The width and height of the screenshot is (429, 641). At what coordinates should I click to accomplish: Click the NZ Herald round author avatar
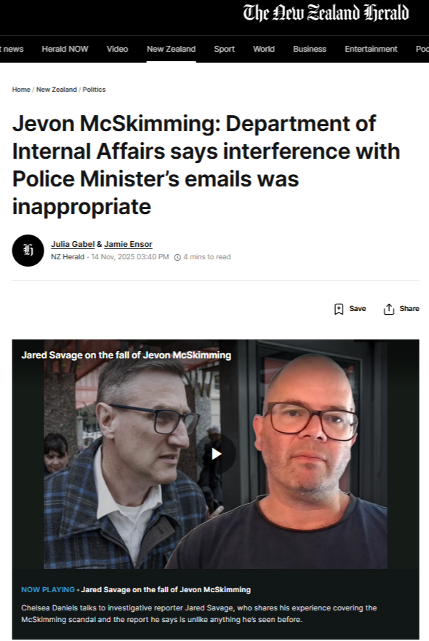pyautogui.click(x=28, y=251)
